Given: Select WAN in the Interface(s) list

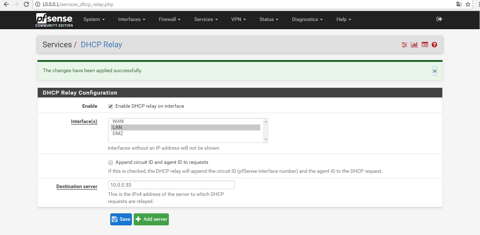Looking at the screenshot, I should point(118,121).
